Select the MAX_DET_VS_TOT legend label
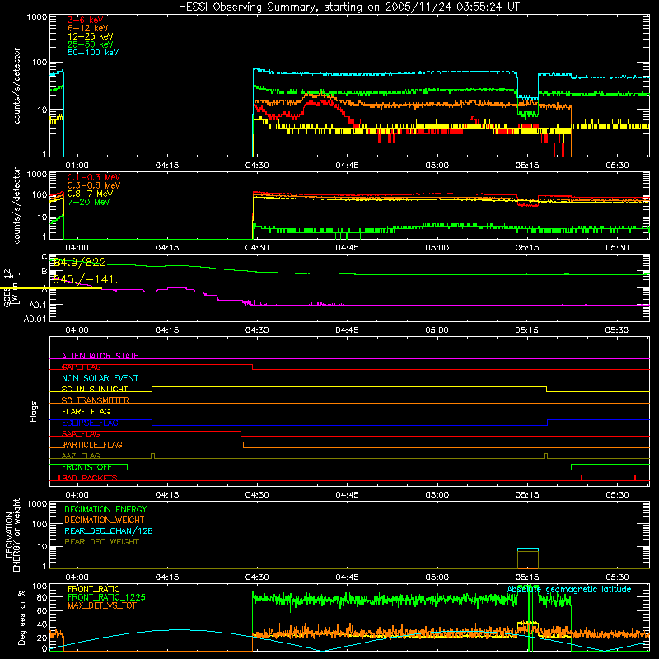The width and height of the screenshot is (659, 659). [x=102, y=605]
